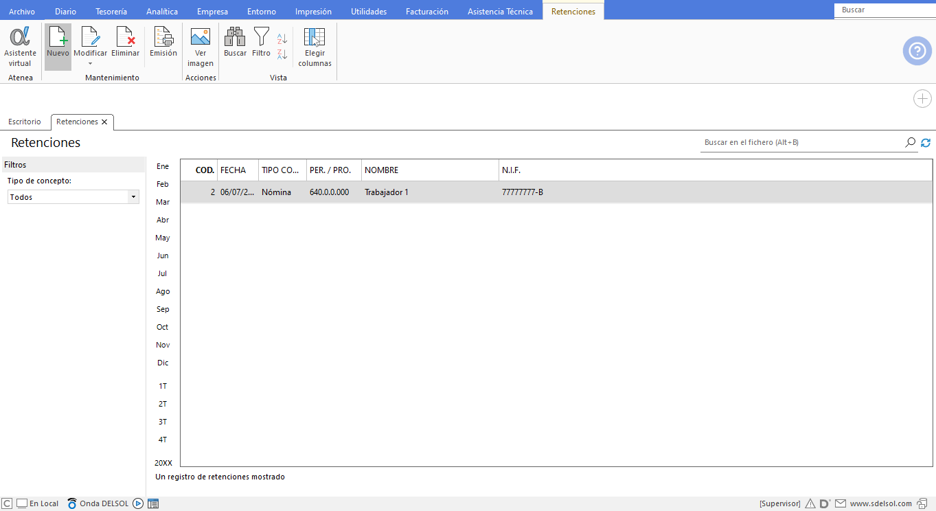Screen dimensions: 936x511
Task: Click the En Local status indicator
Action: pyautogui.click(x=38, y=503)
